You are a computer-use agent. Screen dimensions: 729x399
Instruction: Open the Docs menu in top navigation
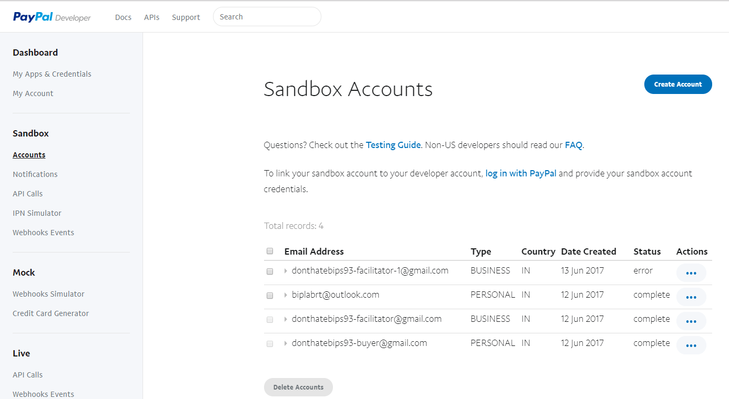[123, 17]
